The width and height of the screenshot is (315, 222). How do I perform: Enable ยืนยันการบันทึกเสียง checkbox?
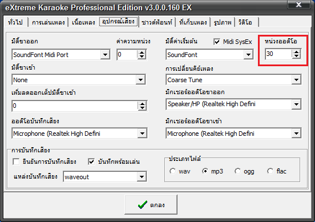(16, 162)
